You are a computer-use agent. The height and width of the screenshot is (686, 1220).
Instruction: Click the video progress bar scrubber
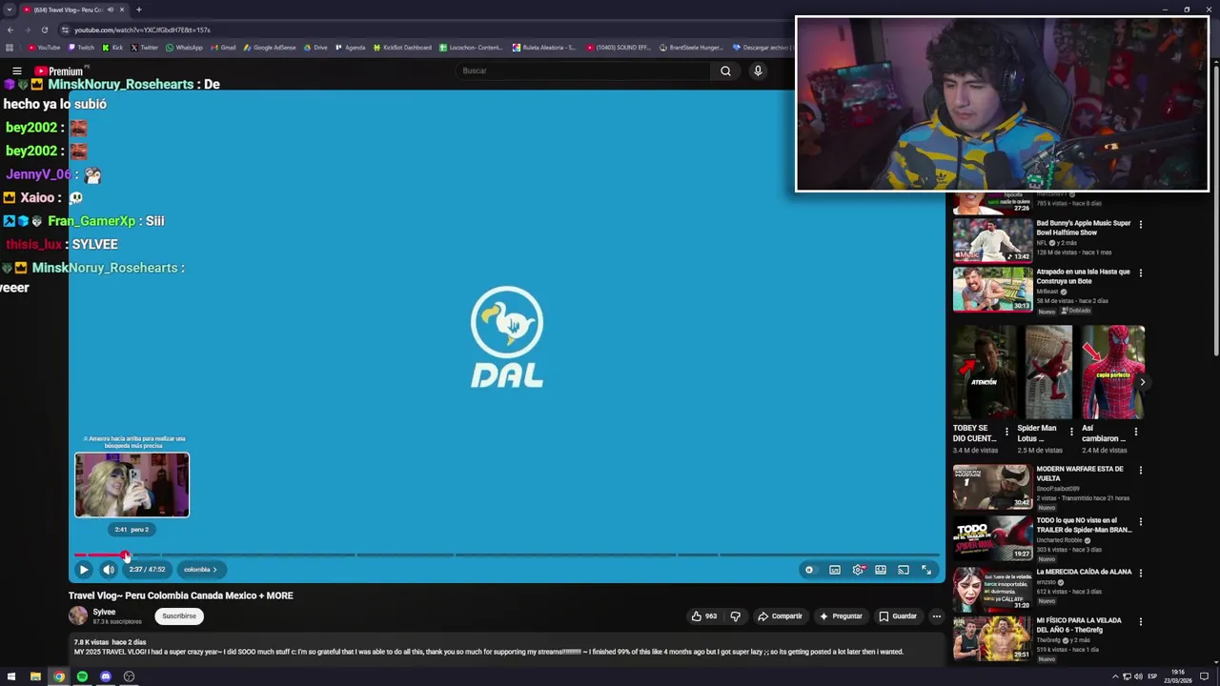pyautogui.click(x=126, y=555)
